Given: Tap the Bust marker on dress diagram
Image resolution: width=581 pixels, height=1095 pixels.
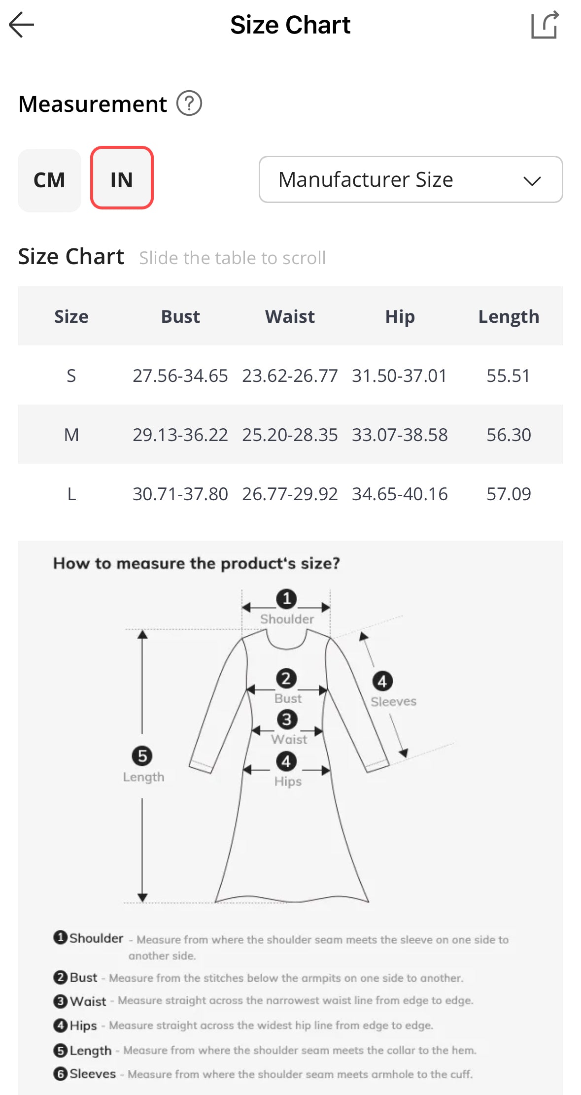Looking at the screenshot, I should (x=286, y=679).
